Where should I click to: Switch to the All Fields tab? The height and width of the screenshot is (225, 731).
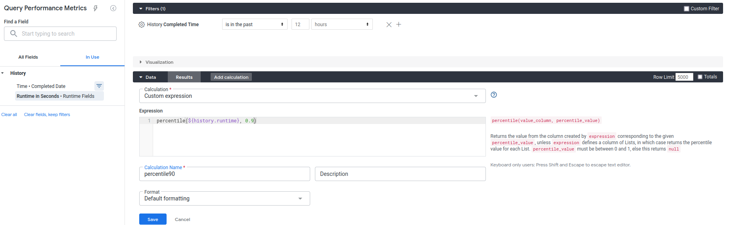28,57
